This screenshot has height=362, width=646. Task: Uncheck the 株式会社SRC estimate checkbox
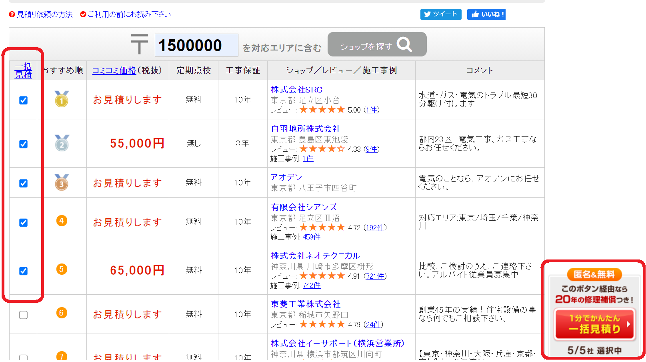(24, 101)
